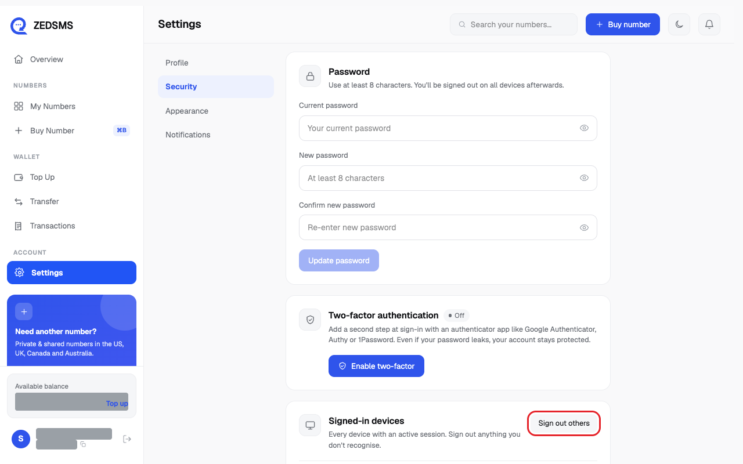Click the plus icon in the Need another number card

point(24,311)
